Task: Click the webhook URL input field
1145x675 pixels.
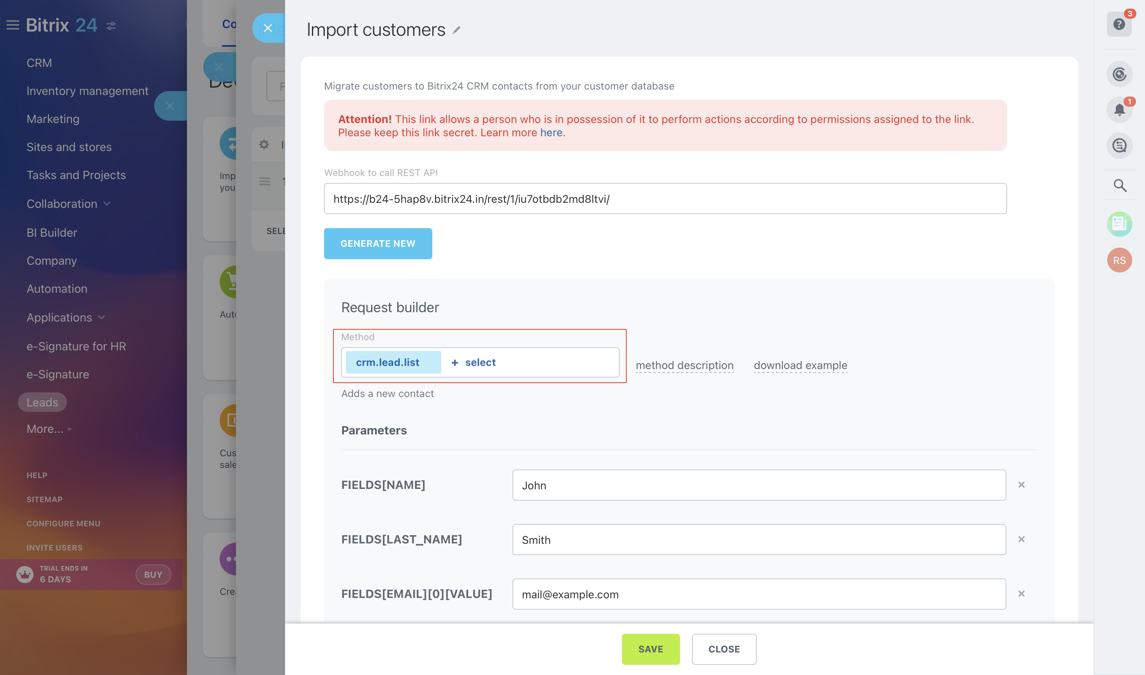Action: click(x=665, y=199)
